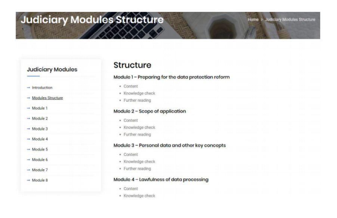Go to Module 2 in sidebar
This screenshot has width=337, height=218.
point(40,119)
